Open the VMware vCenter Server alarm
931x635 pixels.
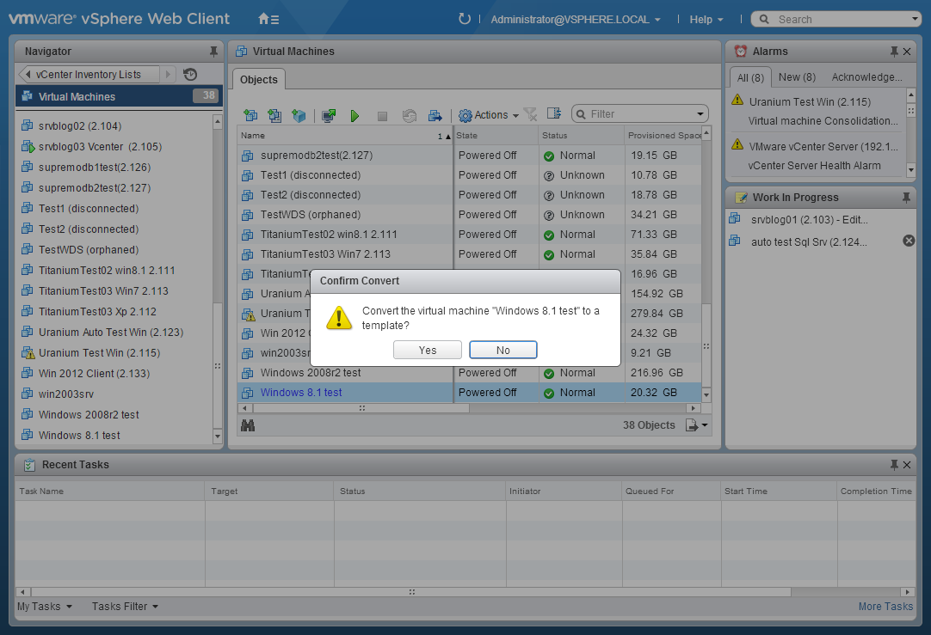tap(823, 146)
